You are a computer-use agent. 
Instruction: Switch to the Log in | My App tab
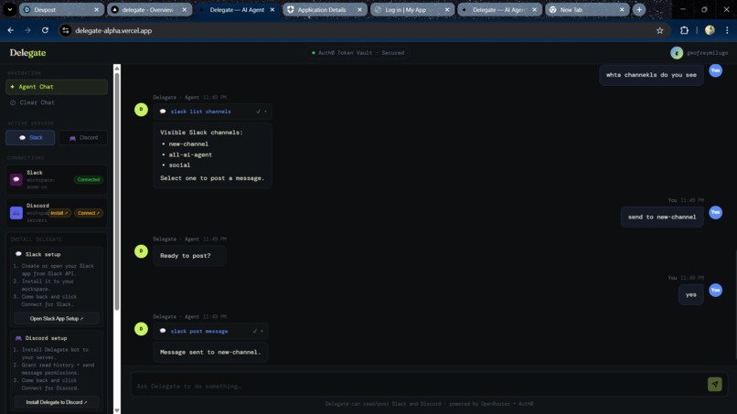[x=412, y=9]
